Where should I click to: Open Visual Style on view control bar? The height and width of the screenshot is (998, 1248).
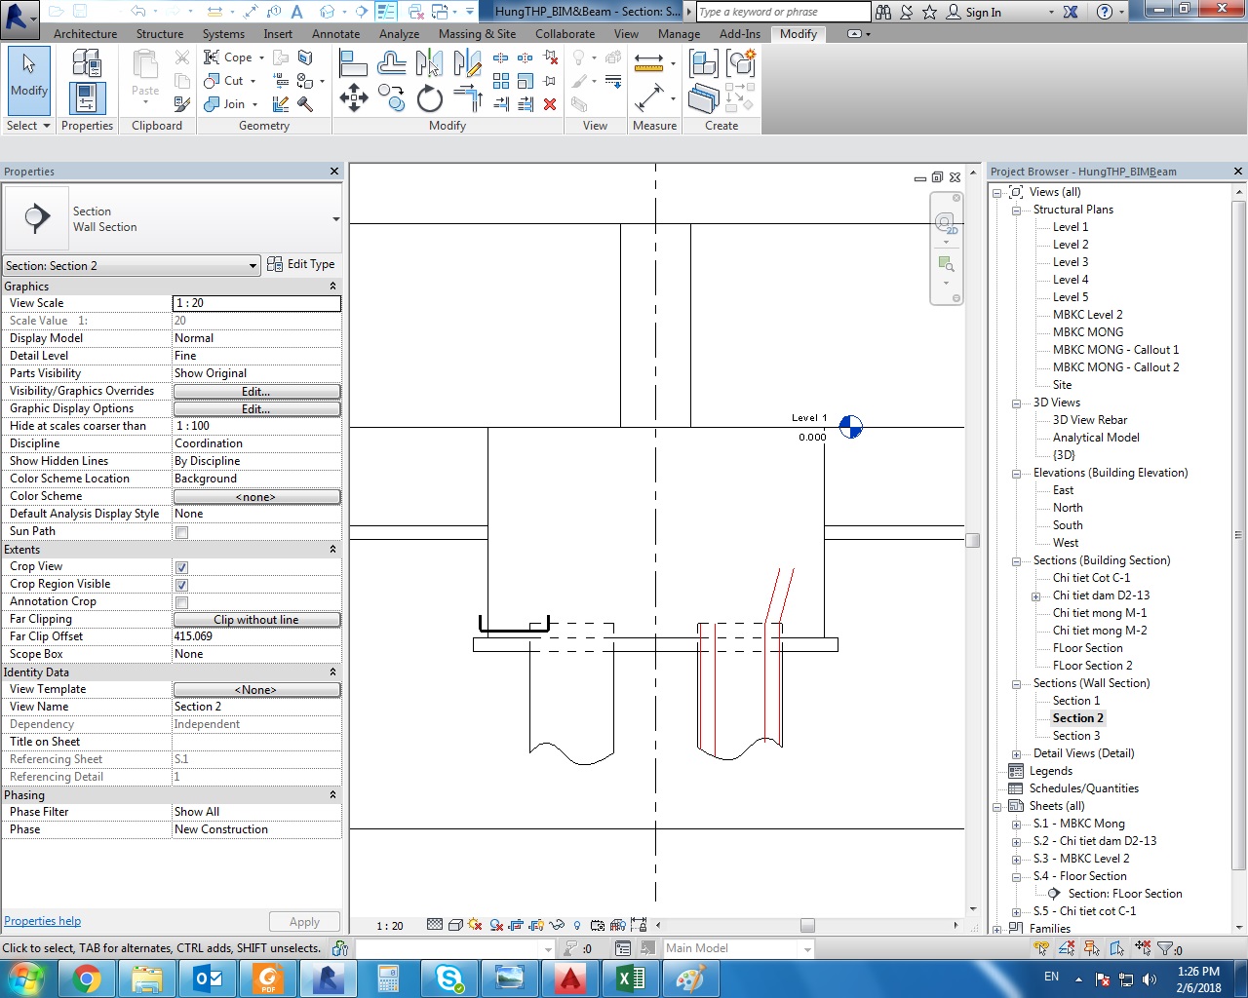pyautogui.click(x=455, y=925)
